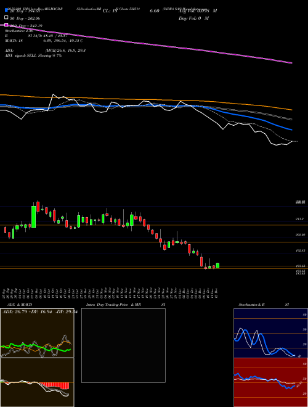Click the MACD values '6.39, 196.54, -10.15 C'

[63, 41]
